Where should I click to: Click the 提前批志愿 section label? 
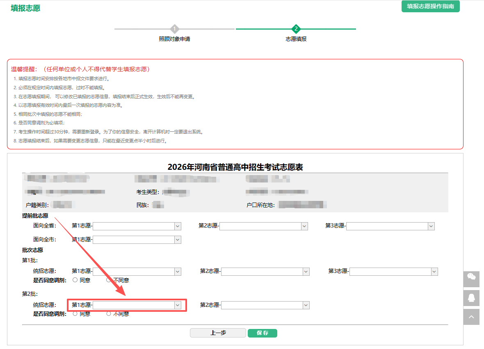pos(35,216)
